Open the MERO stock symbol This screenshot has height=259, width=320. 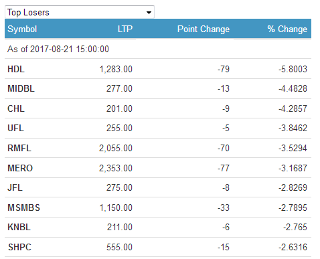point(20,168)
